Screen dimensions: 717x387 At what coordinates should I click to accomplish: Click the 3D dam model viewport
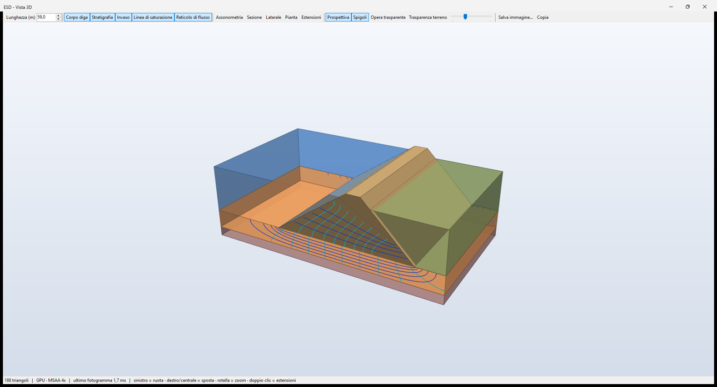[x=359, y=200]
